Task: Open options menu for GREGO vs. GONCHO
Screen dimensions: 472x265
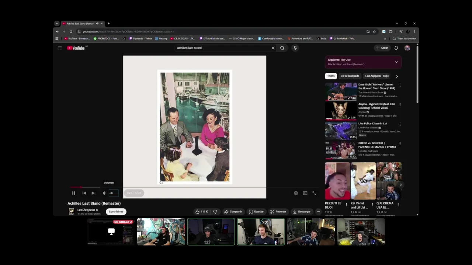Action: [400, 144]
